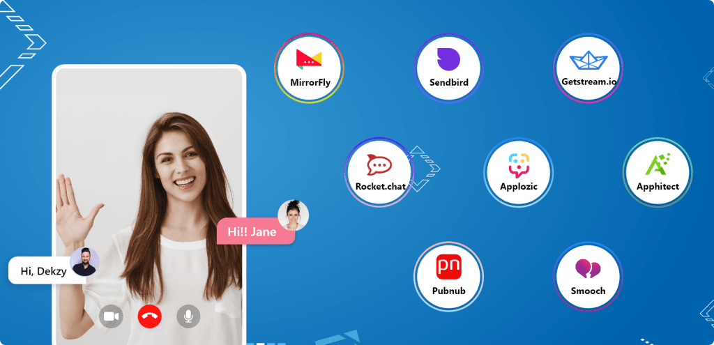Click the "MirrorFly" text label
The width and height of the screenshot is (714, 345).
tap(310, 83)
